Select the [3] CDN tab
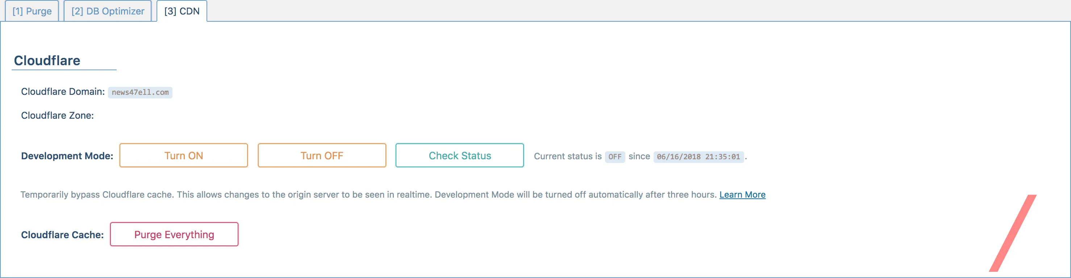The height and width of the screenshot is (278, 1071). (182, 11)
